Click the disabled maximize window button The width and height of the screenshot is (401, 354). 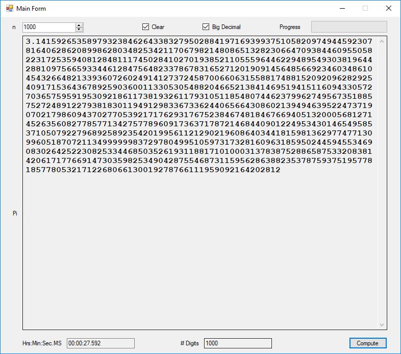[x=365, y=8]
